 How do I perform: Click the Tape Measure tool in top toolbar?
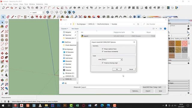pyautogui.click(x=54, y=17)
